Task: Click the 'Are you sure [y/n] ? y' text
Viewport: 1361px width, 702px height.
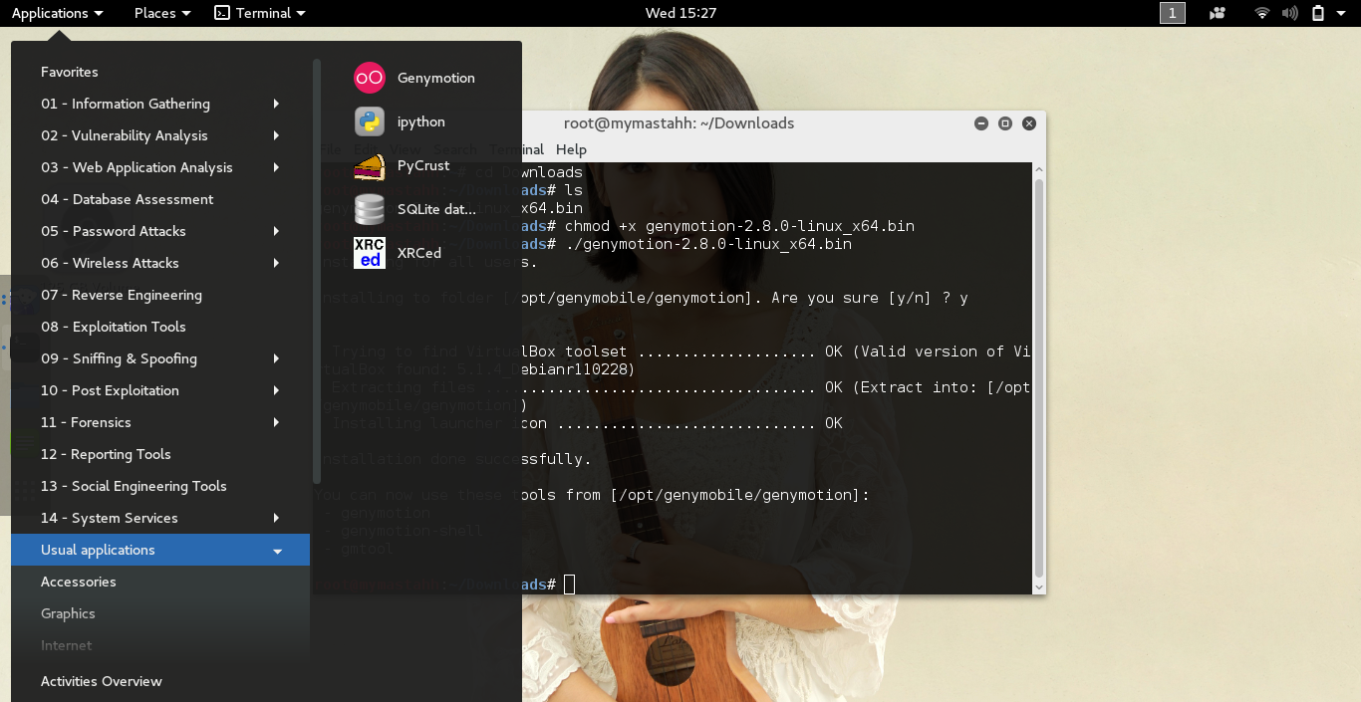Action: tap(870, 298)
